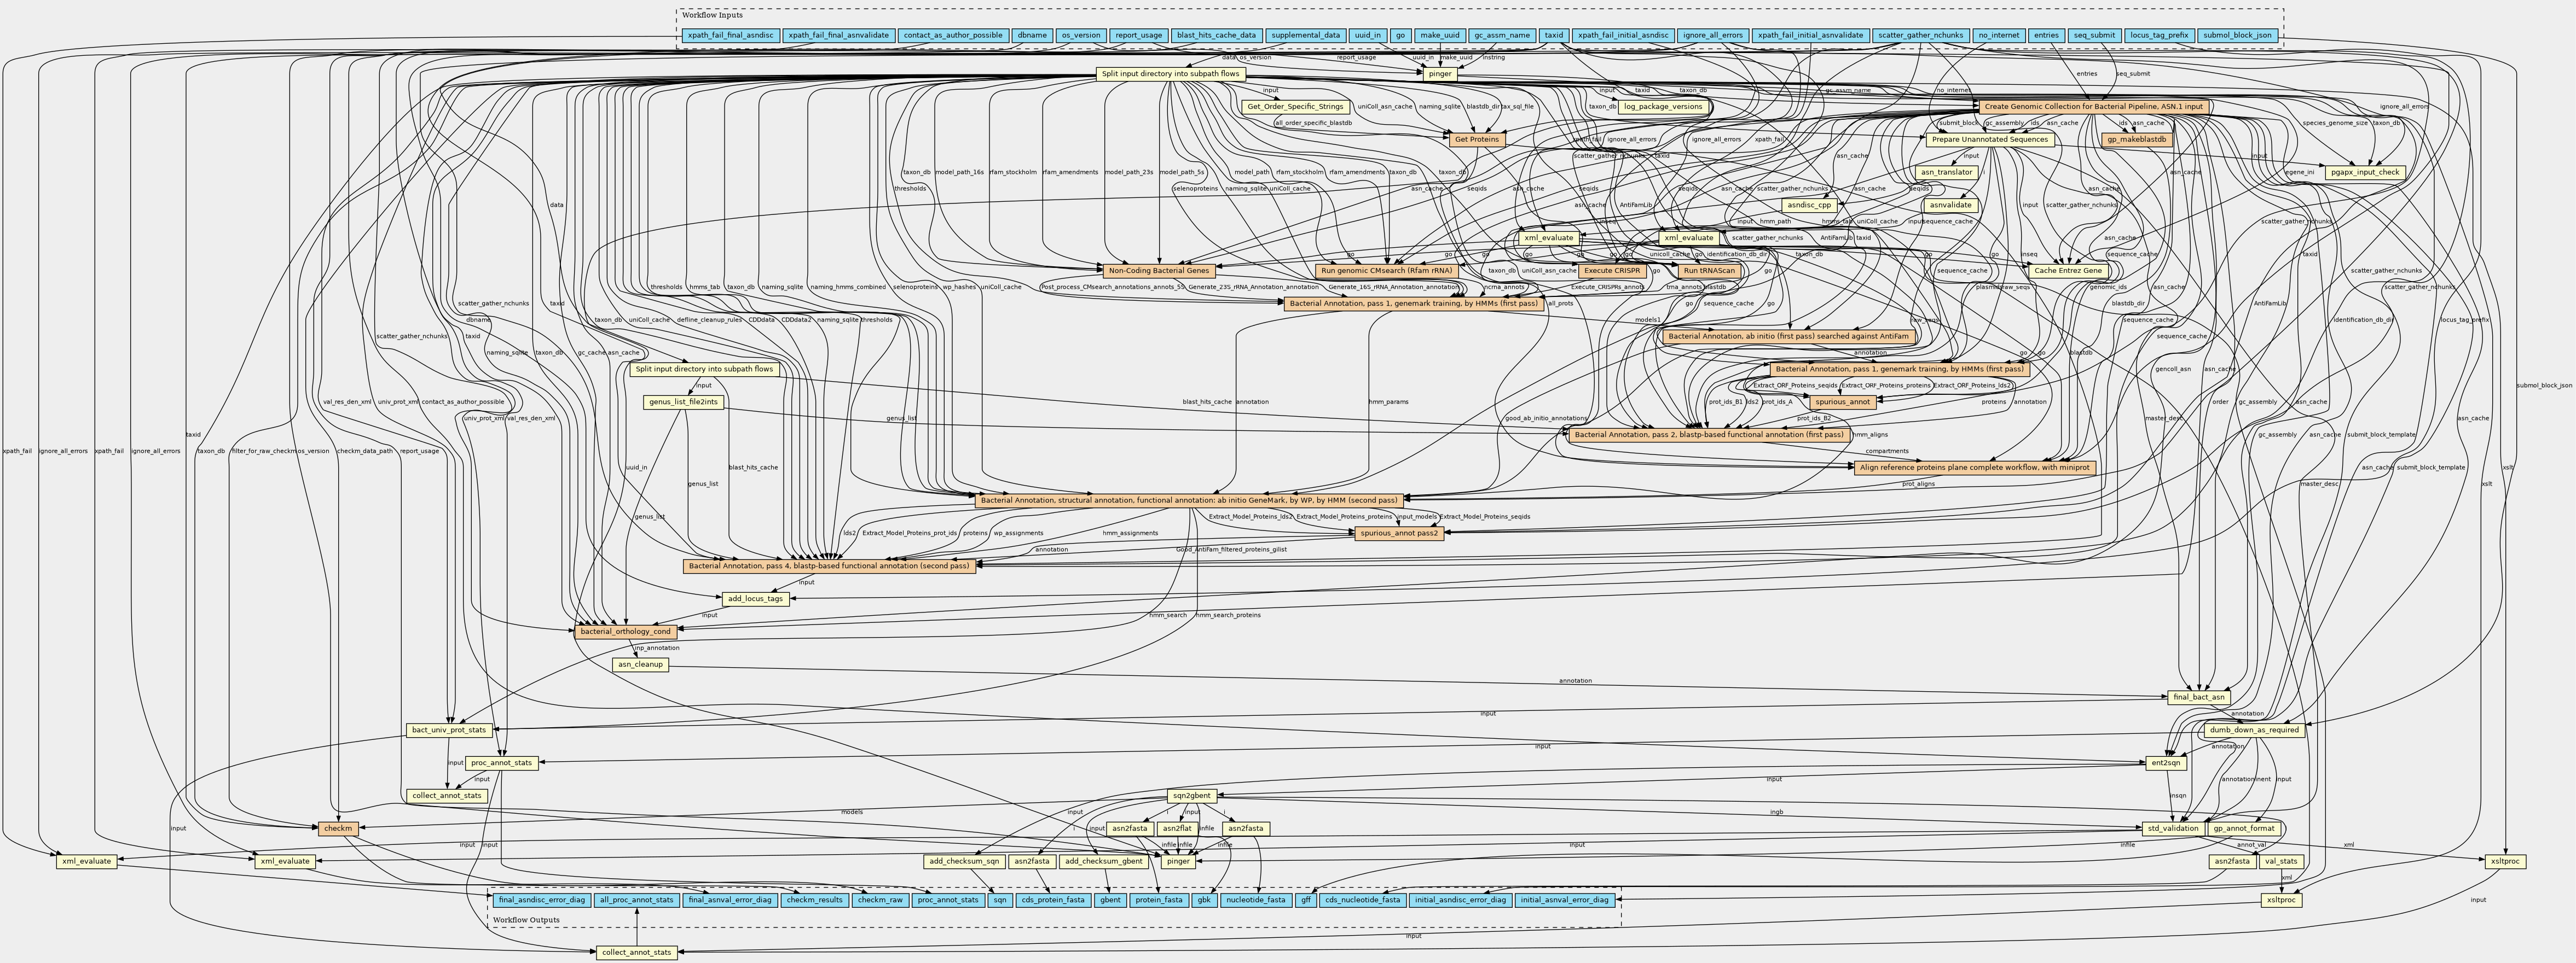
Task: Select the asn_cleanup step node
Action: pyautogui.click(x=640, y=664)
